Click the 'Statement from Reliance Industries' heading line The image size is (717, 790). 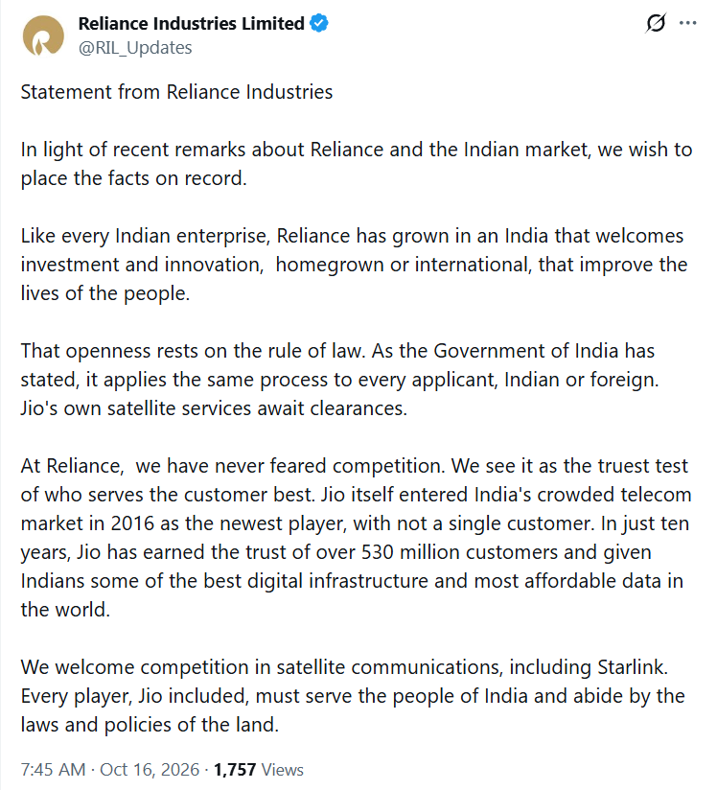(177, 92)
